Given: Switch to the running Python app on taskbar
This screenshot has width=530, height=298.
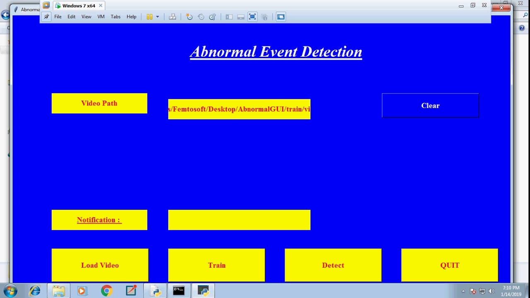Looking at the screenshot, I should pyautogui.click(x=203, y=291).
